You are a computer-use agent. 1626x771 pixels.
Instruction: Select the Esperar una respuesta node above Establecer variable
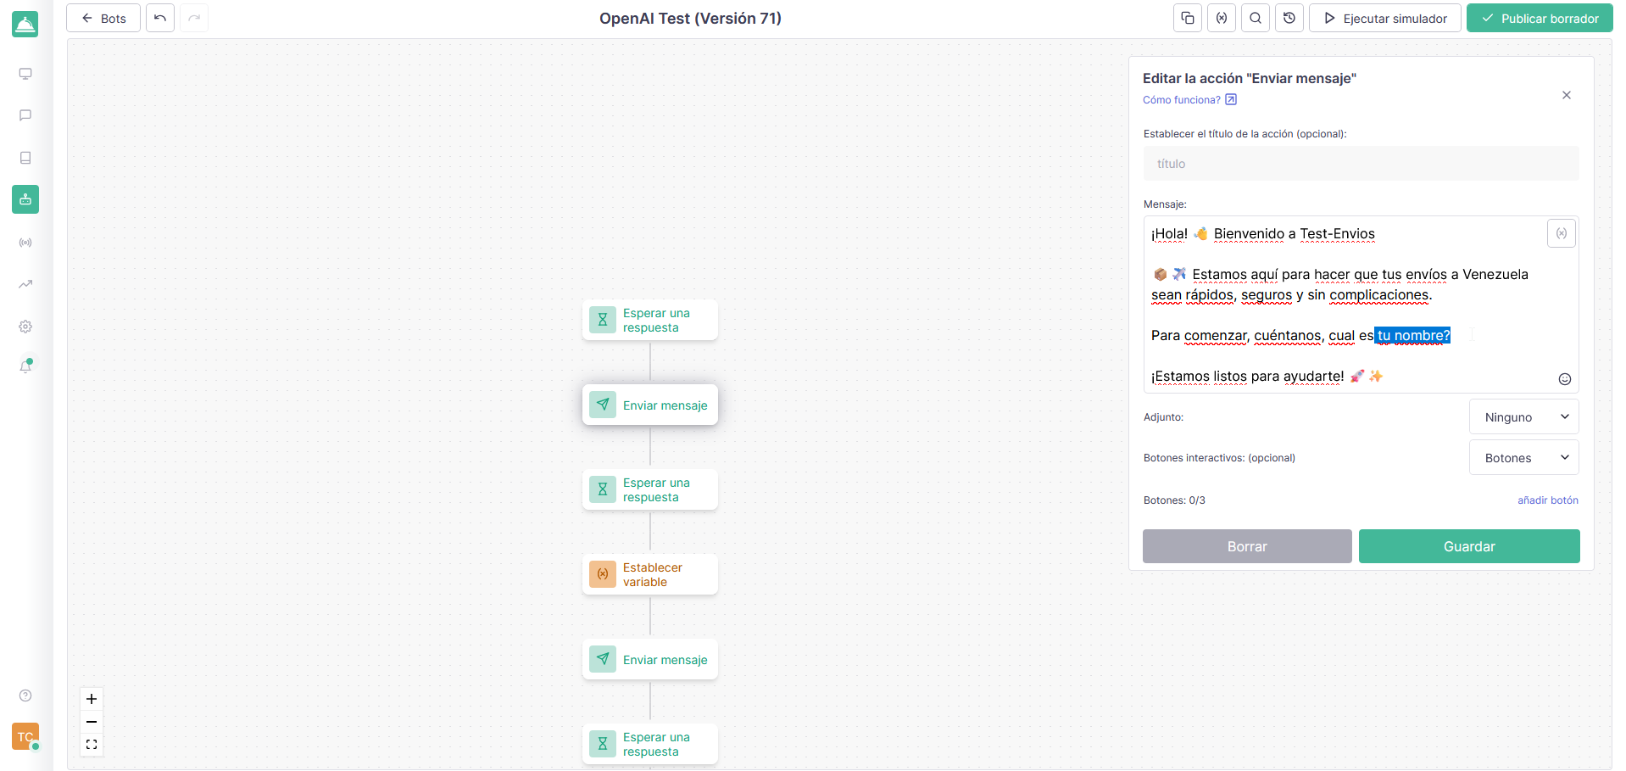[x=650, y=489]
